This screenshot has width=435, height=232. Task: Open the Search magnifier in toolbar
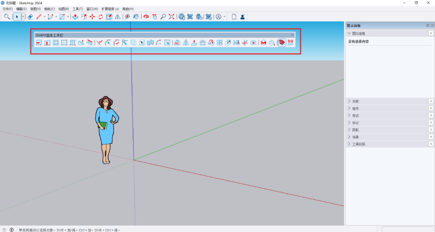[7, 17]
